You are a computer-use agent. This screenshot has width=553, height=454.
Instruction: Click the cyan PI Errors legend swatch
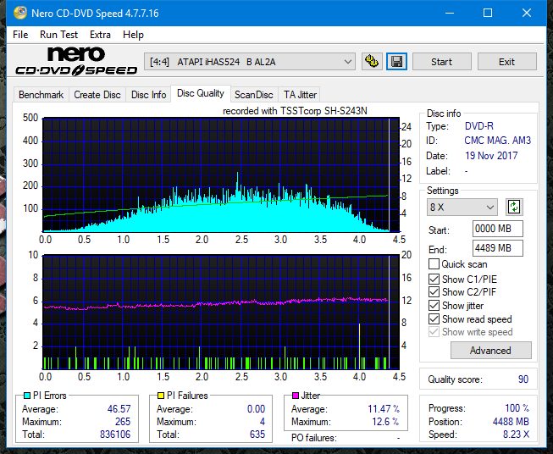[27, 396]
